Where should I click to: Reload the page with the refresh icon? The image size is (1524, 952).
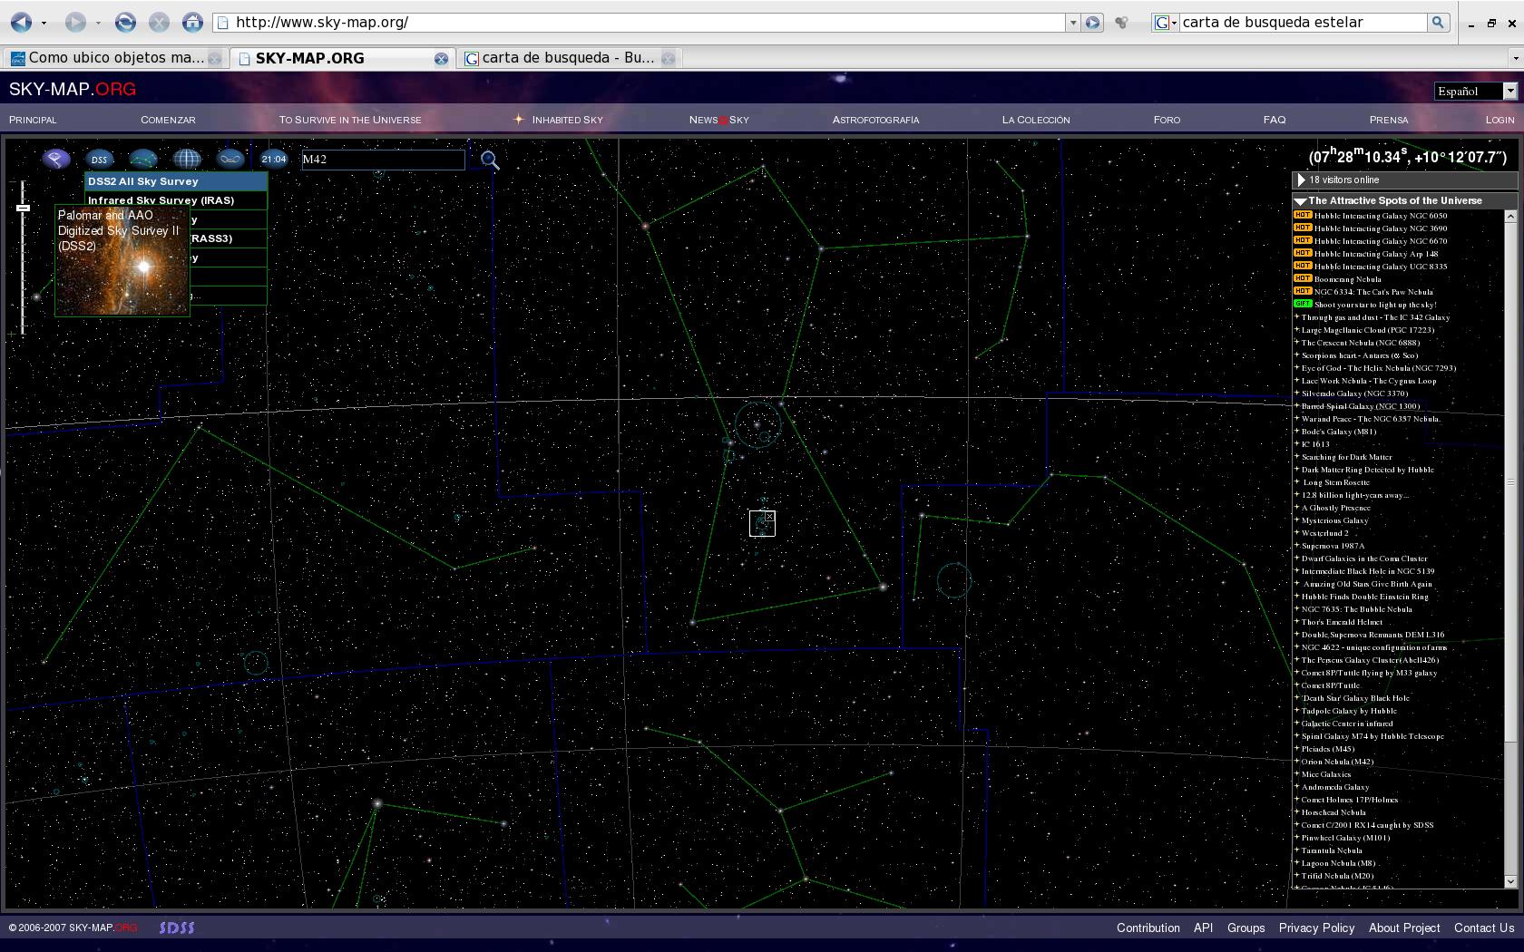pyautogui.click(x=126, y=22)
